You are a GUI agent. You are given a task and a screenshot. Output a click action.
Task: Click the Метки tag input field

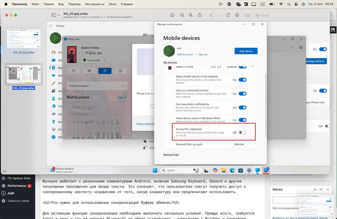tap(286, 199)
